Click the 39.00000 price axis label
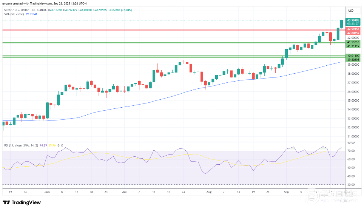This screenshot has height=210, width=364. pyautogui.click(x=353, y=65)
